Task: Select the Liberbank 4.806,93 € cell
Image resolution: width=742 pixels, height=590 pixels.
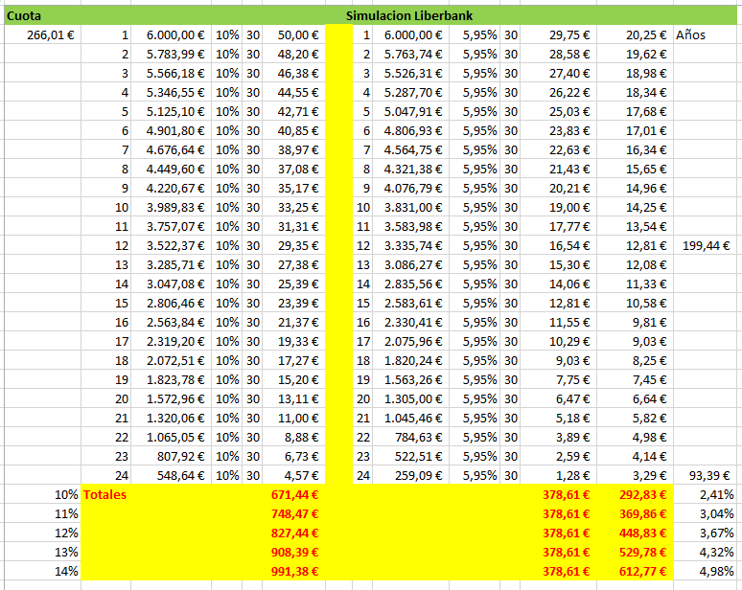Action: pyautogui.click(x=410, y=130)
